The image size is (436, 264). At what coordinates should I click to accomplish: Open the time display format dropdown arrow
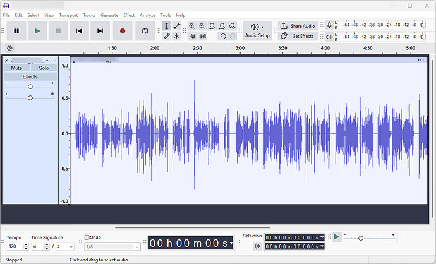[231, 243]
